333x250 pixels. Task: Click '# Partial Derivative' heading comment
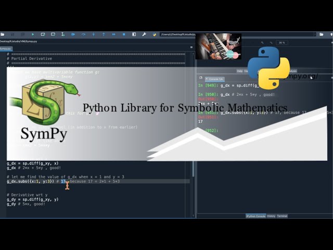[x=29, y=58]
